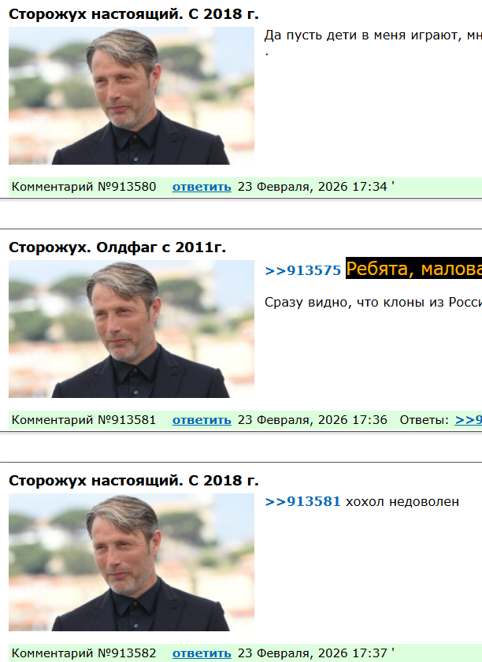The height and width of the screenshot is (662, 482).
Task: Follow the >>913581 quote link
Action: click(x=302, y=501)
